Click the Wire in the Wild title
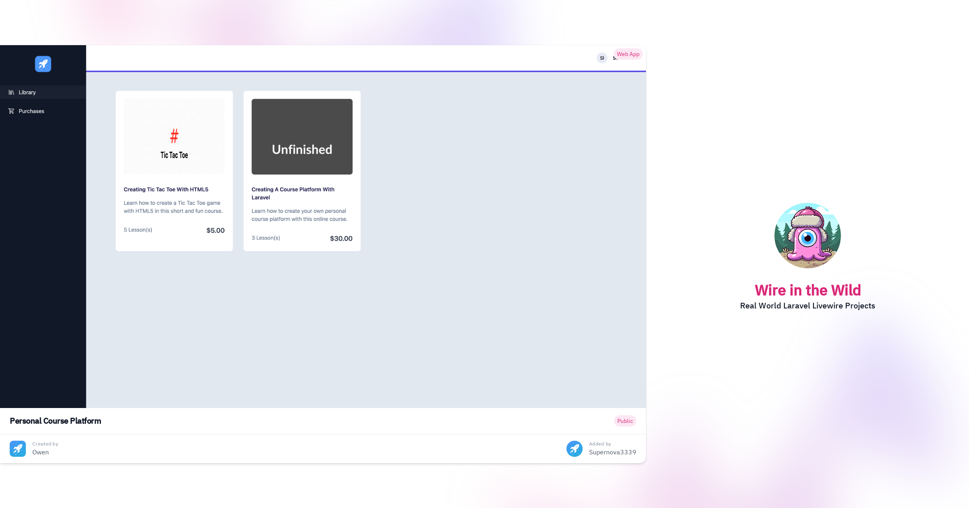The image size is (969, 508). pyautogui.click(x=808, y=290)
